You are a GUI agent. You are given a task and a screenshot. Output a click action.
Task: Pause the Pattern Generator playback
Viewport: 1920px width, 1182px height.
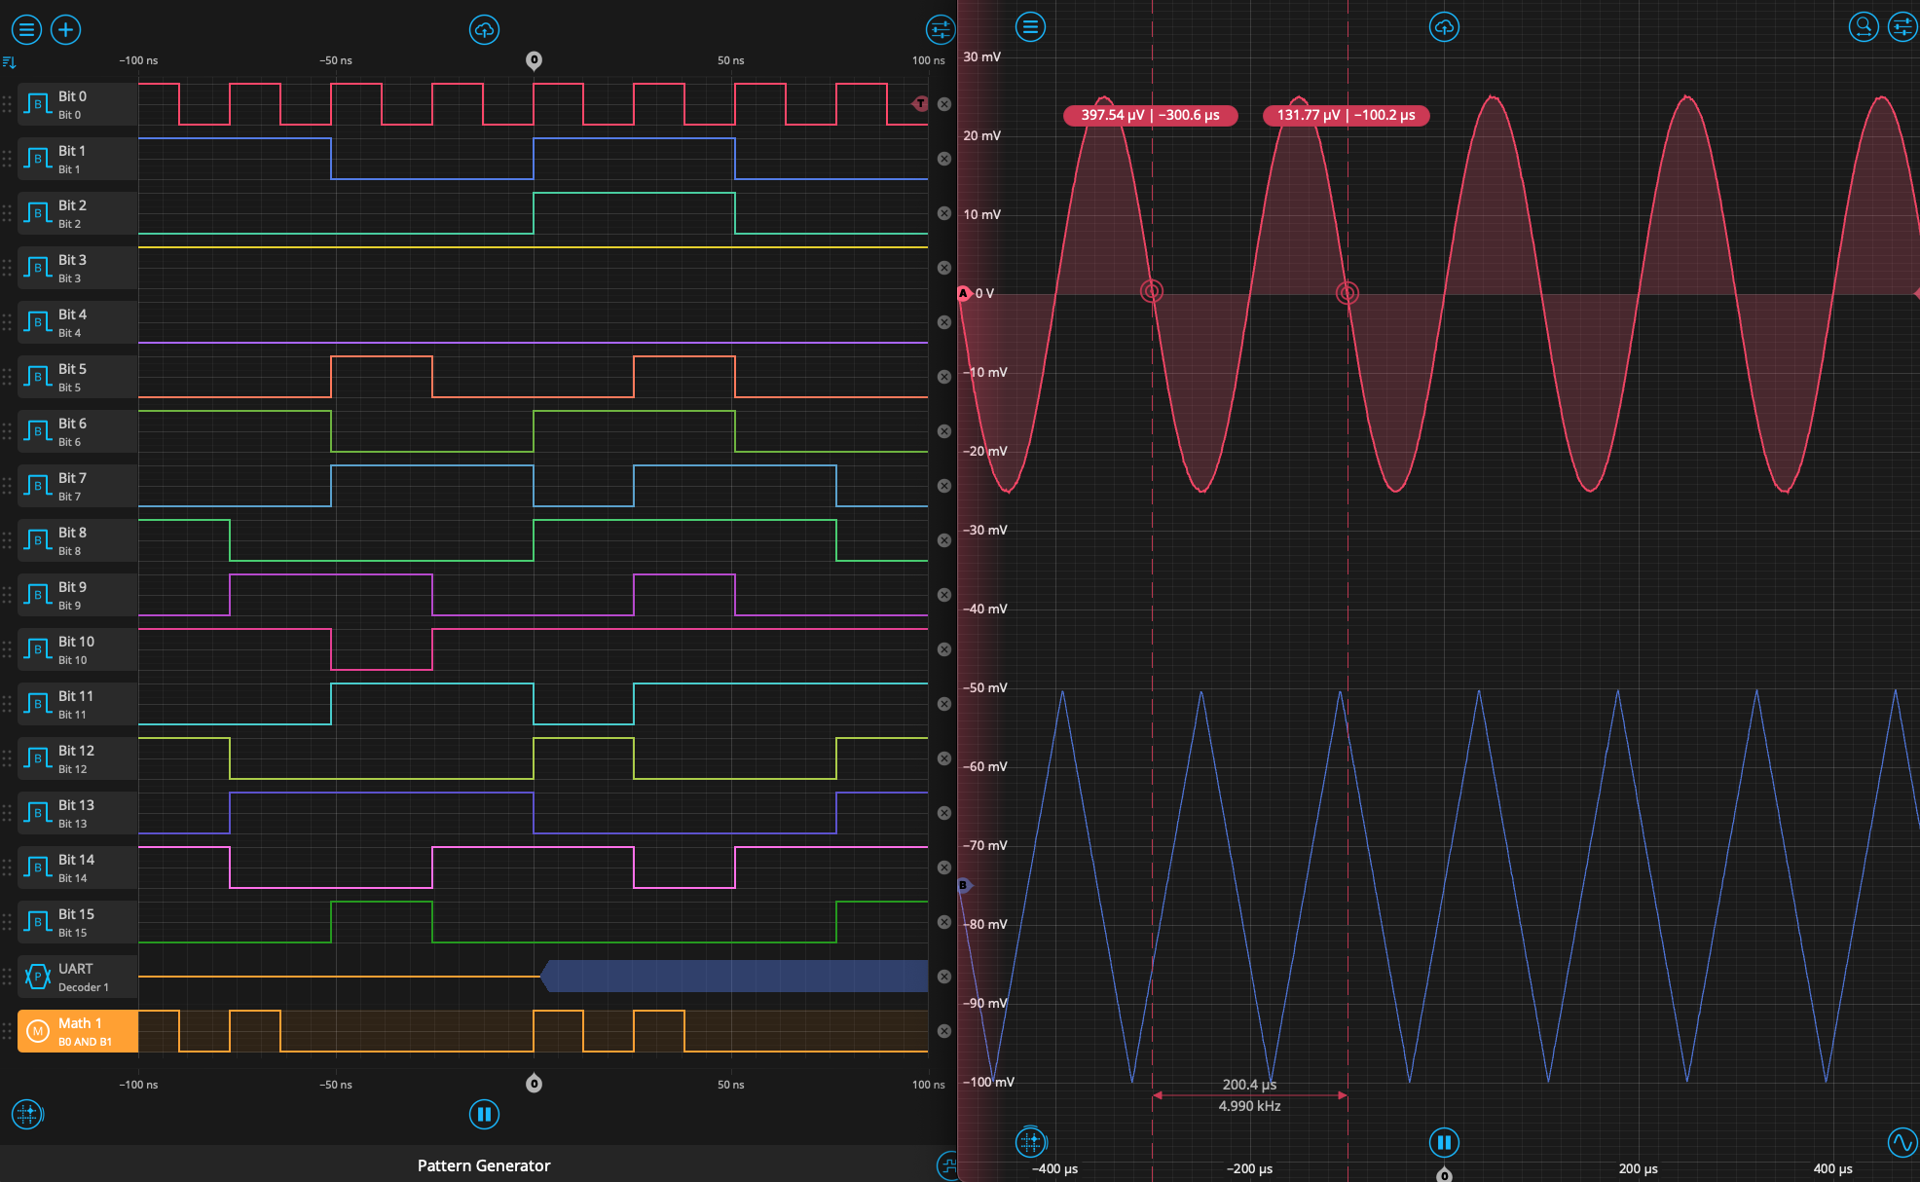[484, 1114]
